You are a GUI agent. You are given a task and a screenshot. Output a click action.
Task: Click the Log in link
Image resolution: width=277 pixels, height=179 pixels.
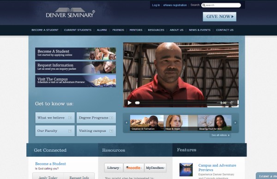[156, 5]
